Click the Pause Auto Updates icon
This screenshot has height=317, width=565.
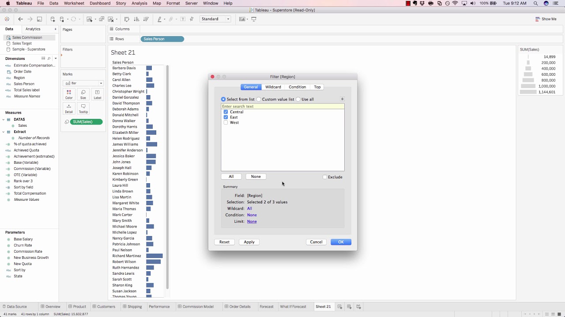[62, 19]
